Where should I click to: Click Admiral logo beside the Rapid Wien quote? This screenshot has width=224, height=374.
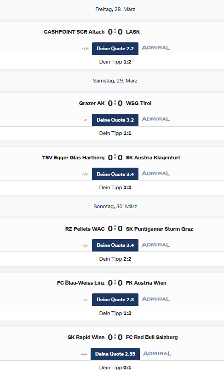(x=157, y=353)
